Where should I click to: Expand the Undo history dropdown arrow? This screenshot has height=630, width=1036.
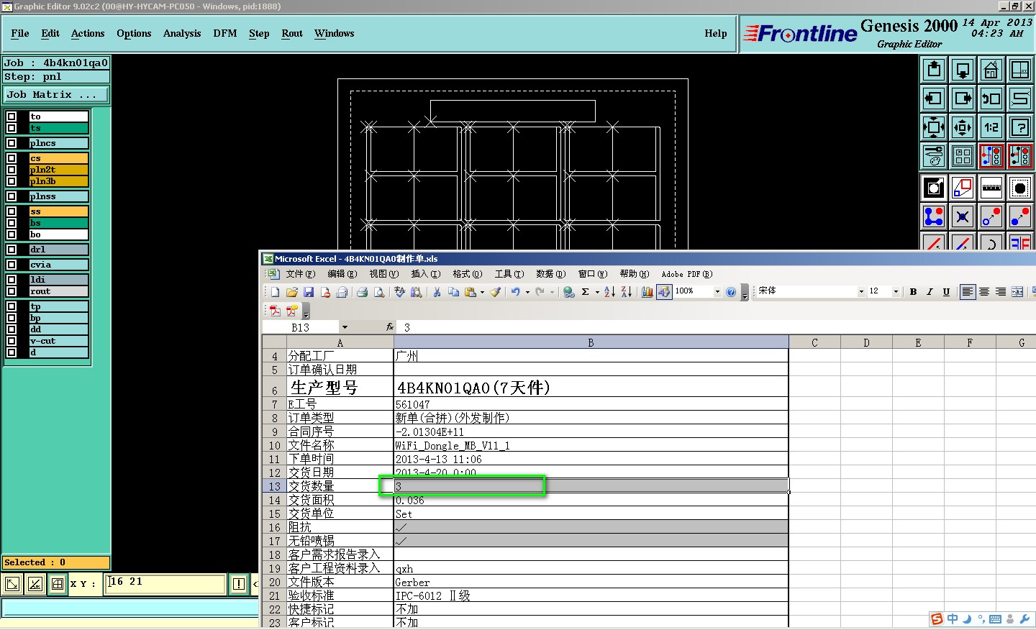527,292
